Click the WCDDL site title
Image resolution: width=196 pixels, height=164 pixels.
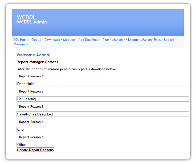pos(26,17)
